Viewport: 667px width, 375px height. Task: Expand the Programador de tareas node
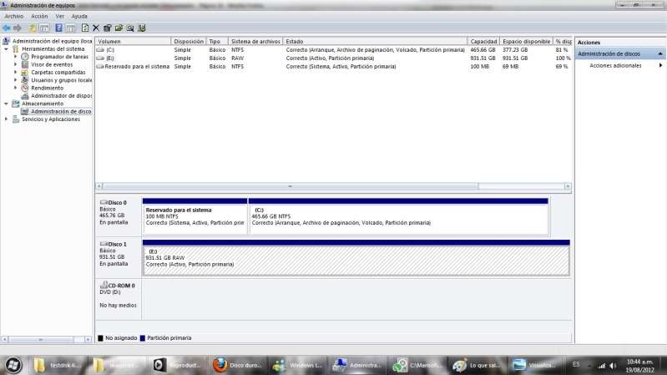coord(15,57)
